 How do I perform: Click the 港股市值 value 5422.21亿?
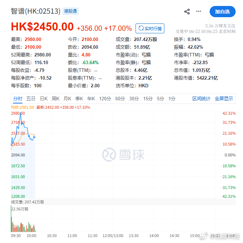pyautogui.click(x=207, y=78)
